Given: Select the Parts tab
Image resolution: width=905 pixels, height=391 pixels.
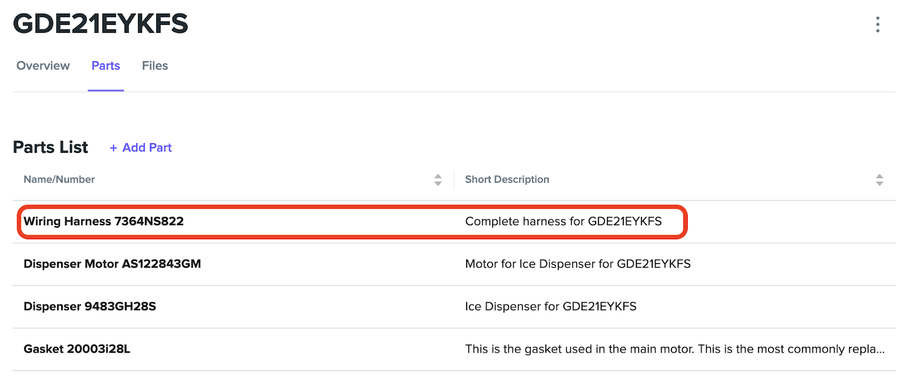Looking at the screenshot, I should click(x=106, y=66).
